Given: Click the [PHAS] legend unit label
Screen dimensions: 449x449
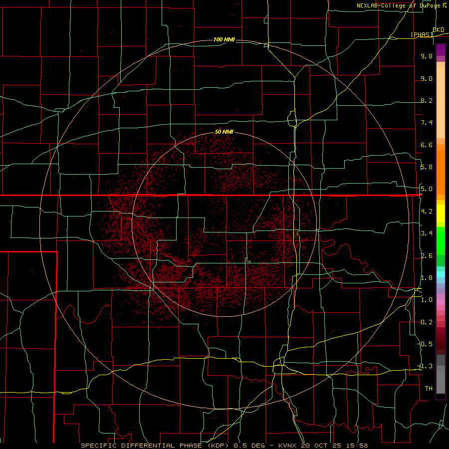Looking at the screenshot, I should click(x=422, y=34).
